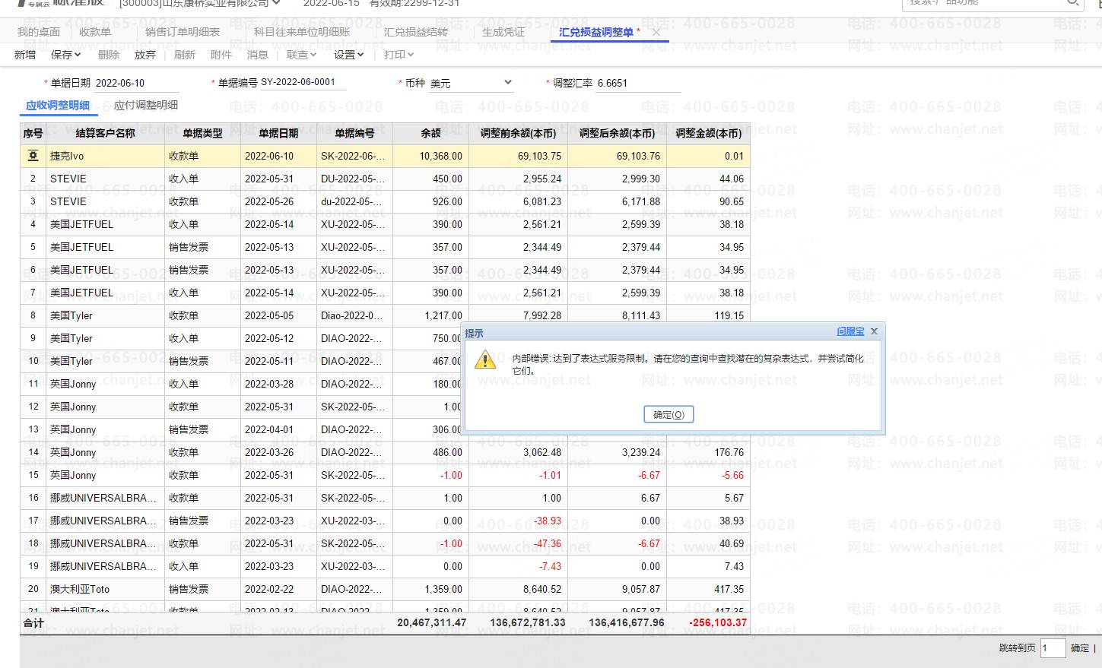Open the 销售订单明细表 tab
The image size is (1102, 668).
click(x=183, y=32)
